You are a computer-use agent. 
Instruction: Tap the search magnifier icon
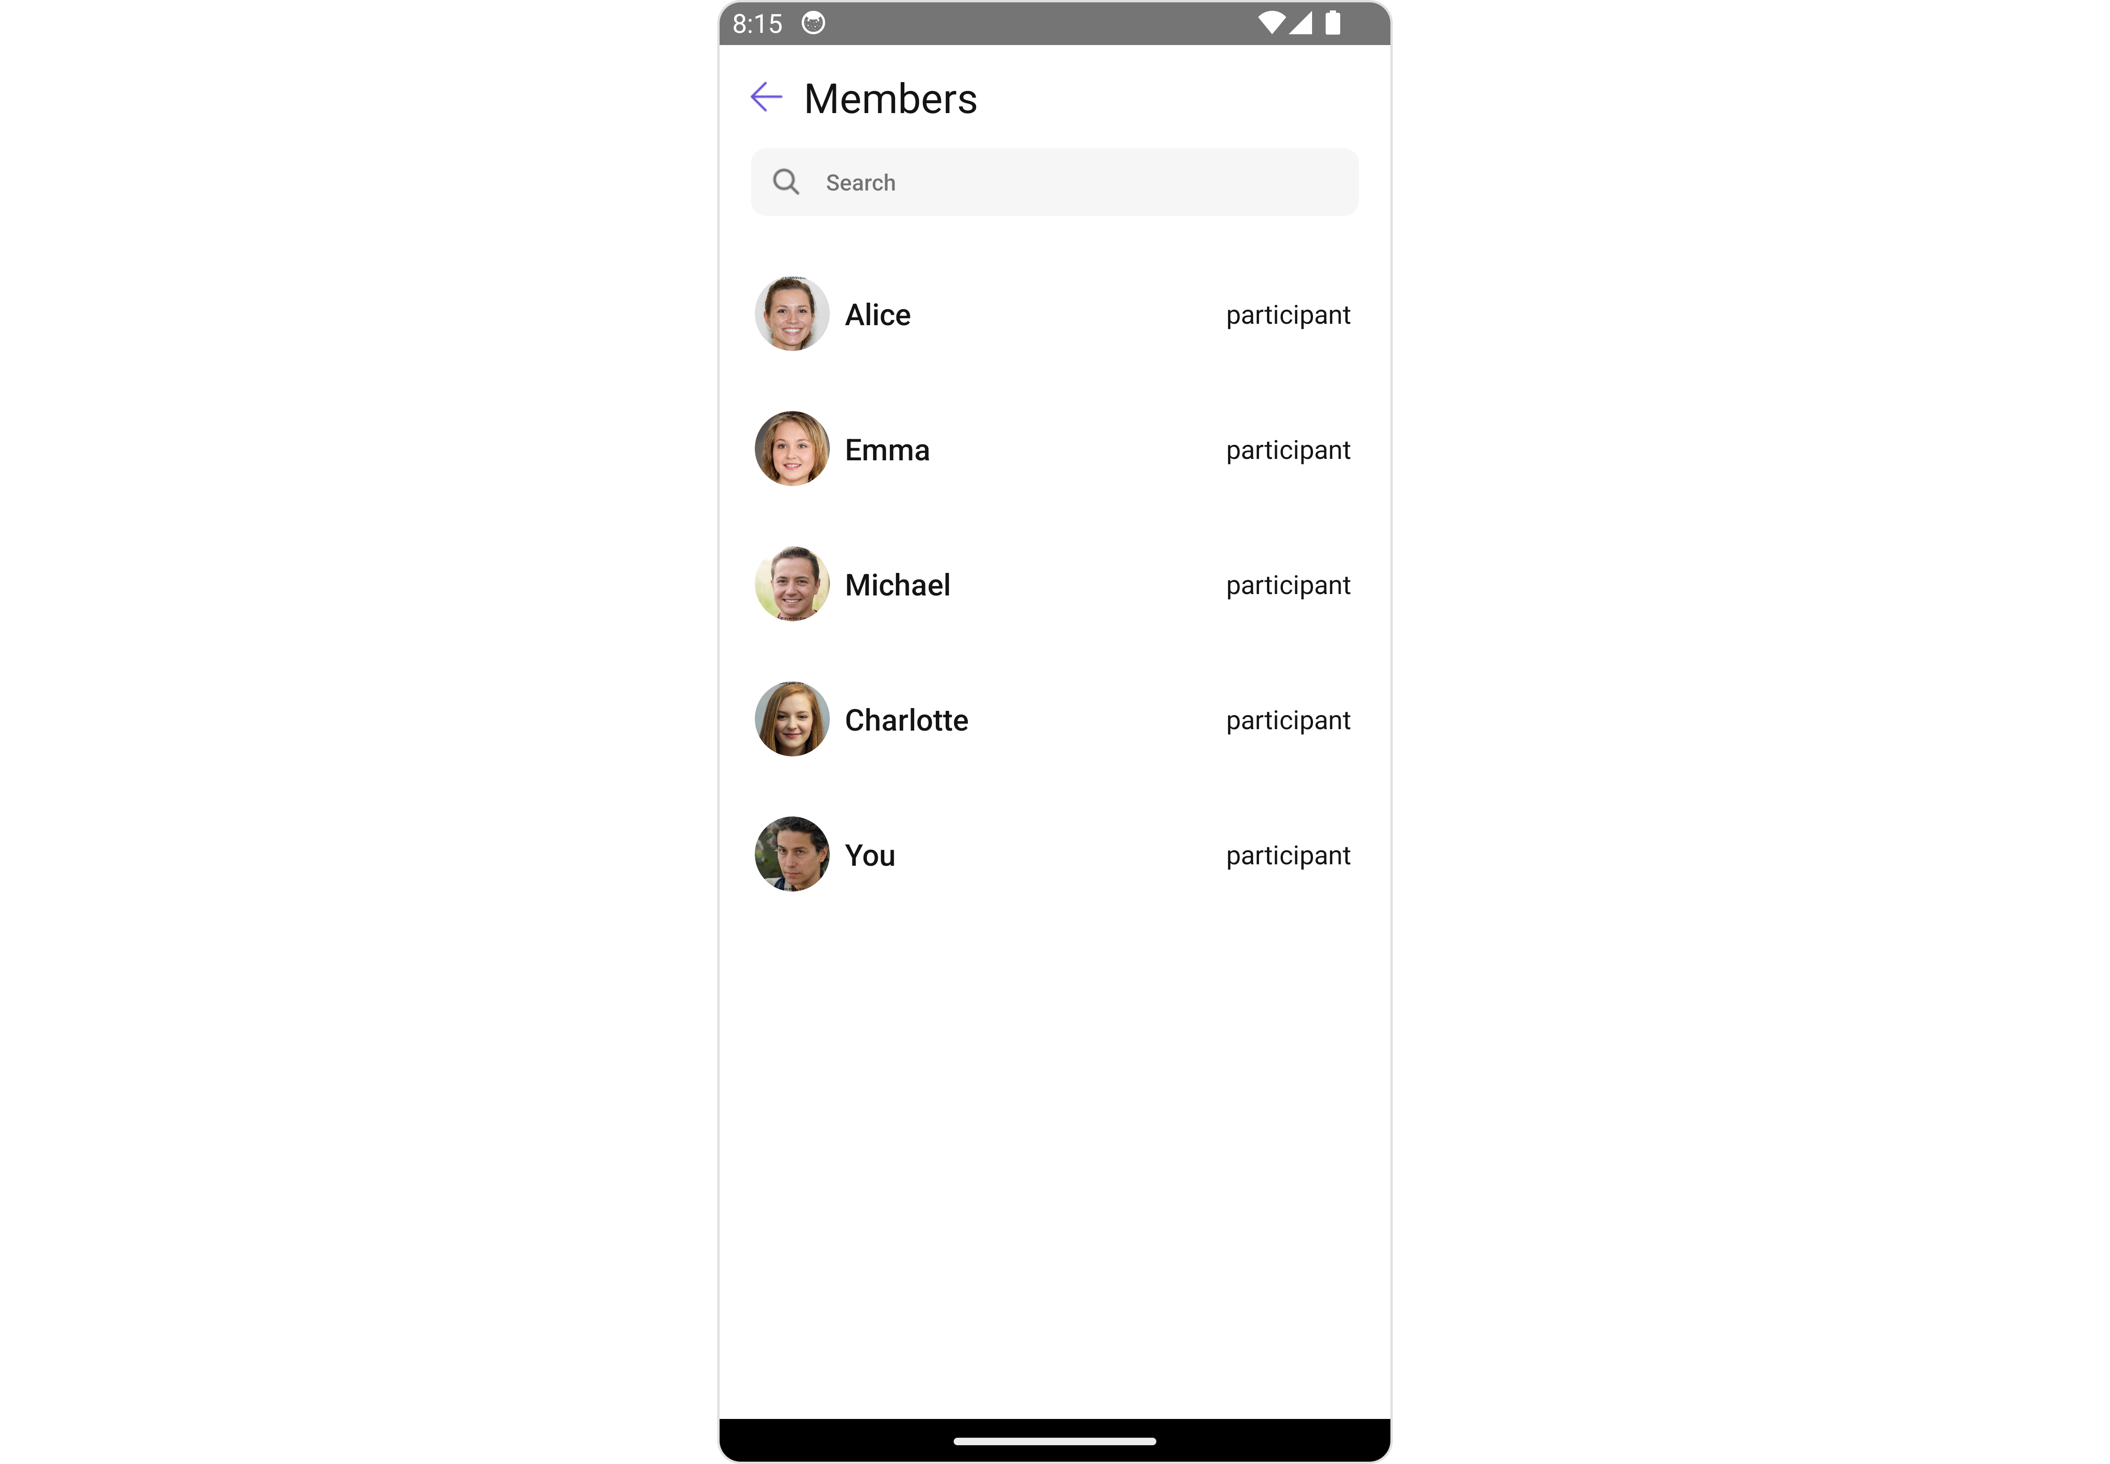click(786, 182)
